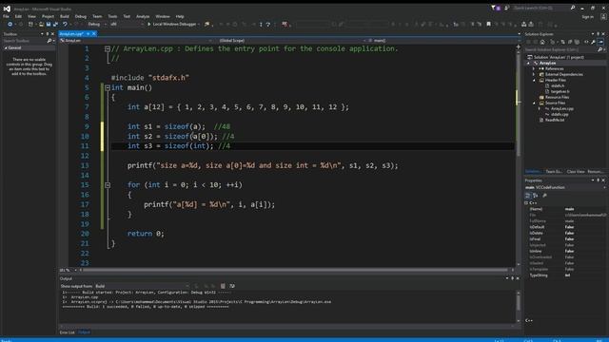Screen dimensions: 609x342
Task: Click the Step Into debug icon
Action: [x=261, y=24]
